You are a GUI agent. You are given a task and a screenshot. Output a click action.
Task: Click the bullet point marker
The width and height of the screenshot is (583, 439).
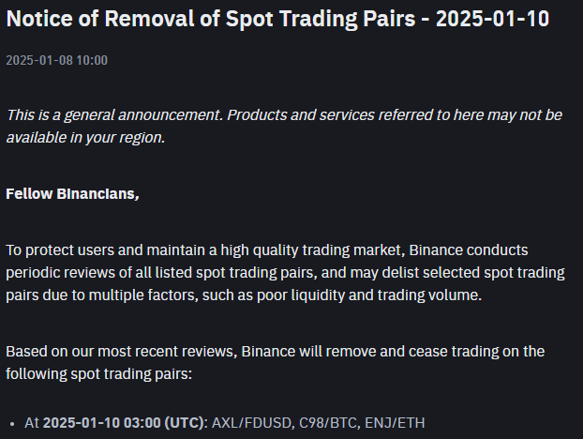11,424
